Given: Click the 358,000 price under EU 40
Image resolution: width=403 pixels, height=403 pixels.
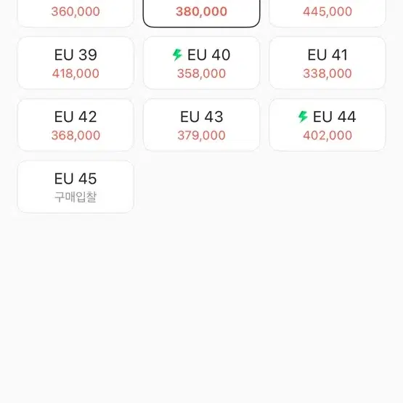Looking at the screenshot, I should (202, 73).
